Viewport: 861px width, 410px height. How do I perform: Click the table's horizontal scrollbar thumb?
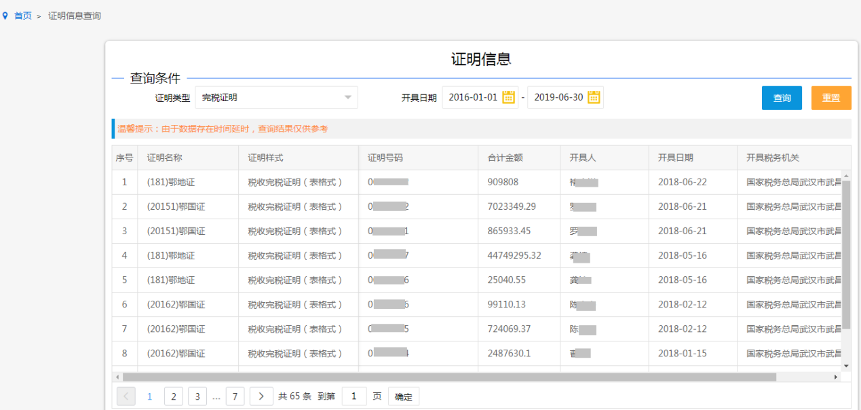449,377
